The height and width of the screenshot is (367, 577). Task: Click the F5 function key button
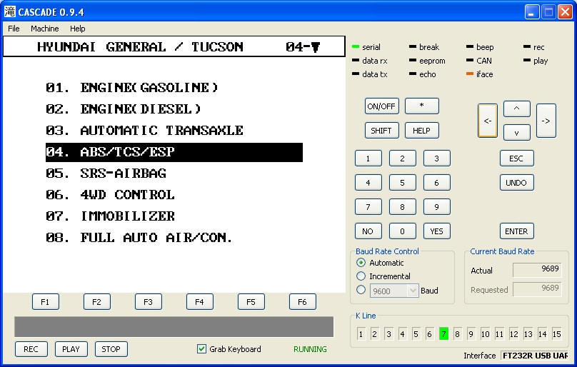tap(251, 302)
